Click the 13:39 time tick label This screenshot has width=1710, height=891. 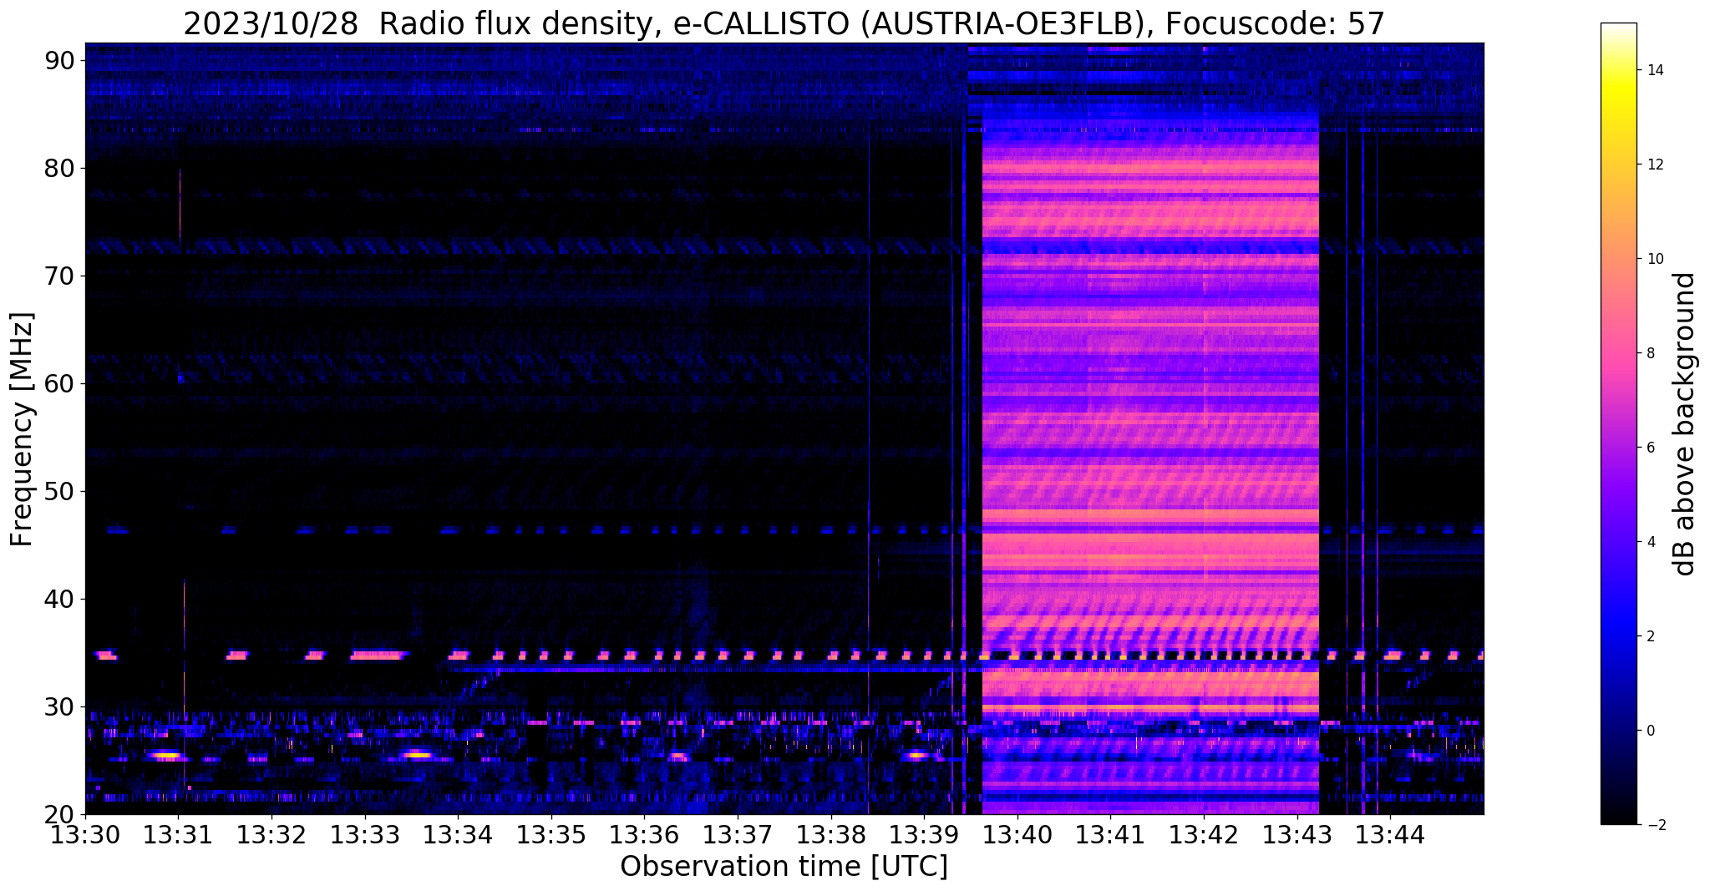(x=924, y=834)
